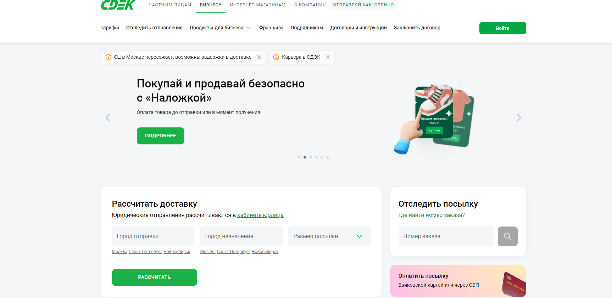
Task: Open the 'кабинете юрлица' link
Action: coord(260,215)
